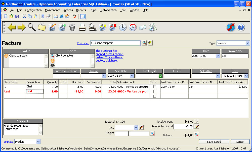
Task: Click the 'Chai' description cell
Action: tap(35, 87)
